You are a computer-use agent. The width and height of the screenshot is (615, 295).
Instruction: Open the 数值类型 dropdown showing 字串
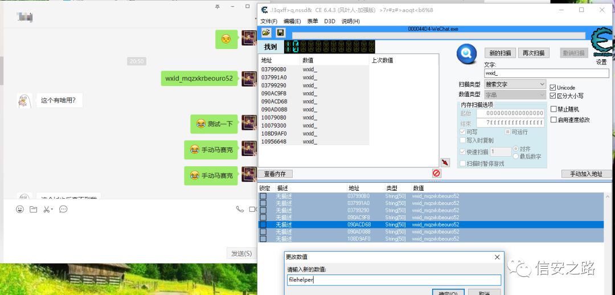coord(515,95)
